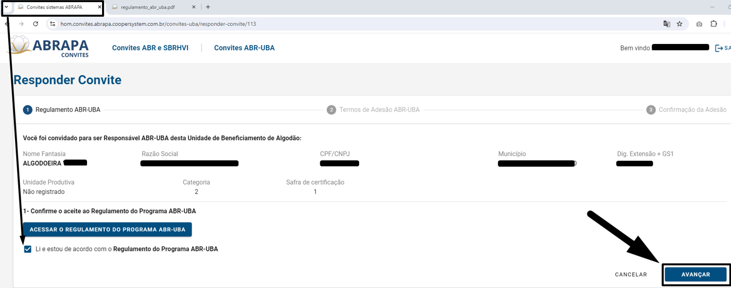Click the Safra de certificação label
Screen dimensions: 731x288
(315, 183)
